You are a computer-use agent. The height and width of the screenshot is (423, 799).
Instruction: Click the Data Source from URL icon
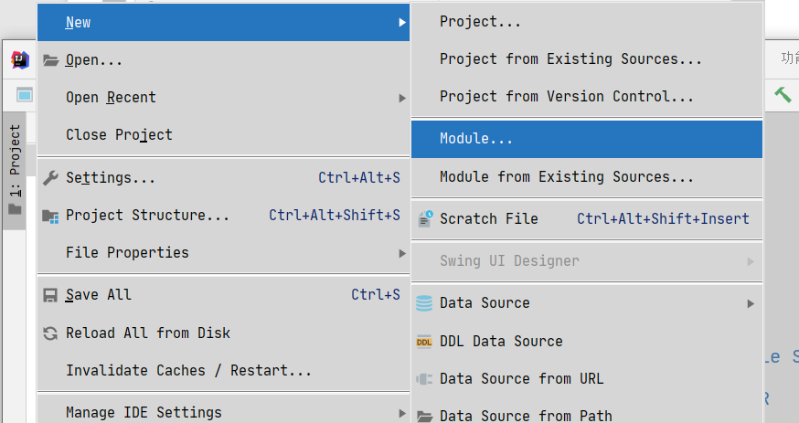point(425,379)
